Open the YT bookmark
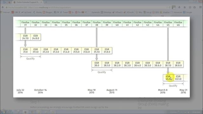This screenshot has width=203, height=114. pyautogui.click(x=84, y=12)
